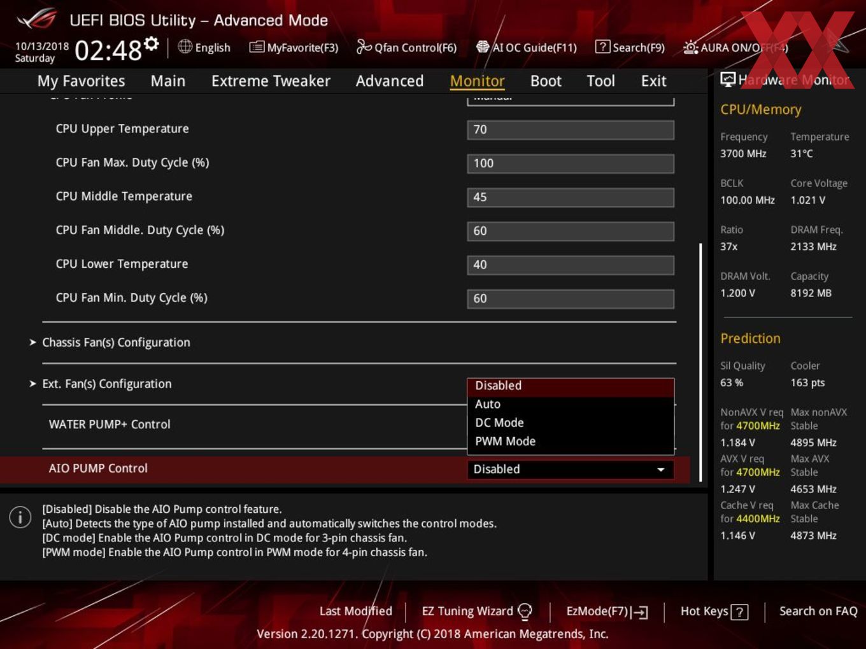Click Prediction section heading
The height and width of the screenshot is (649, 866).
750,338
